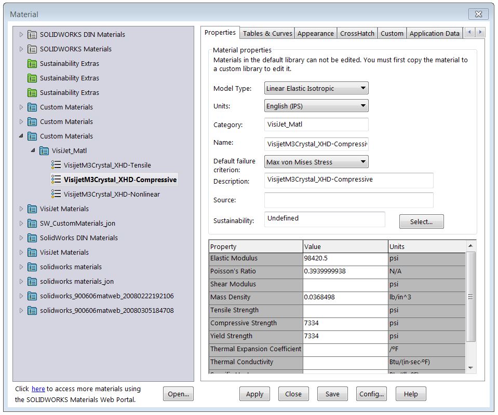Select the VisijetM3Crystal_XHD-Tensile material
This screenshot has width=498, height=415.
pyautogui.click(x=107, y=165)
